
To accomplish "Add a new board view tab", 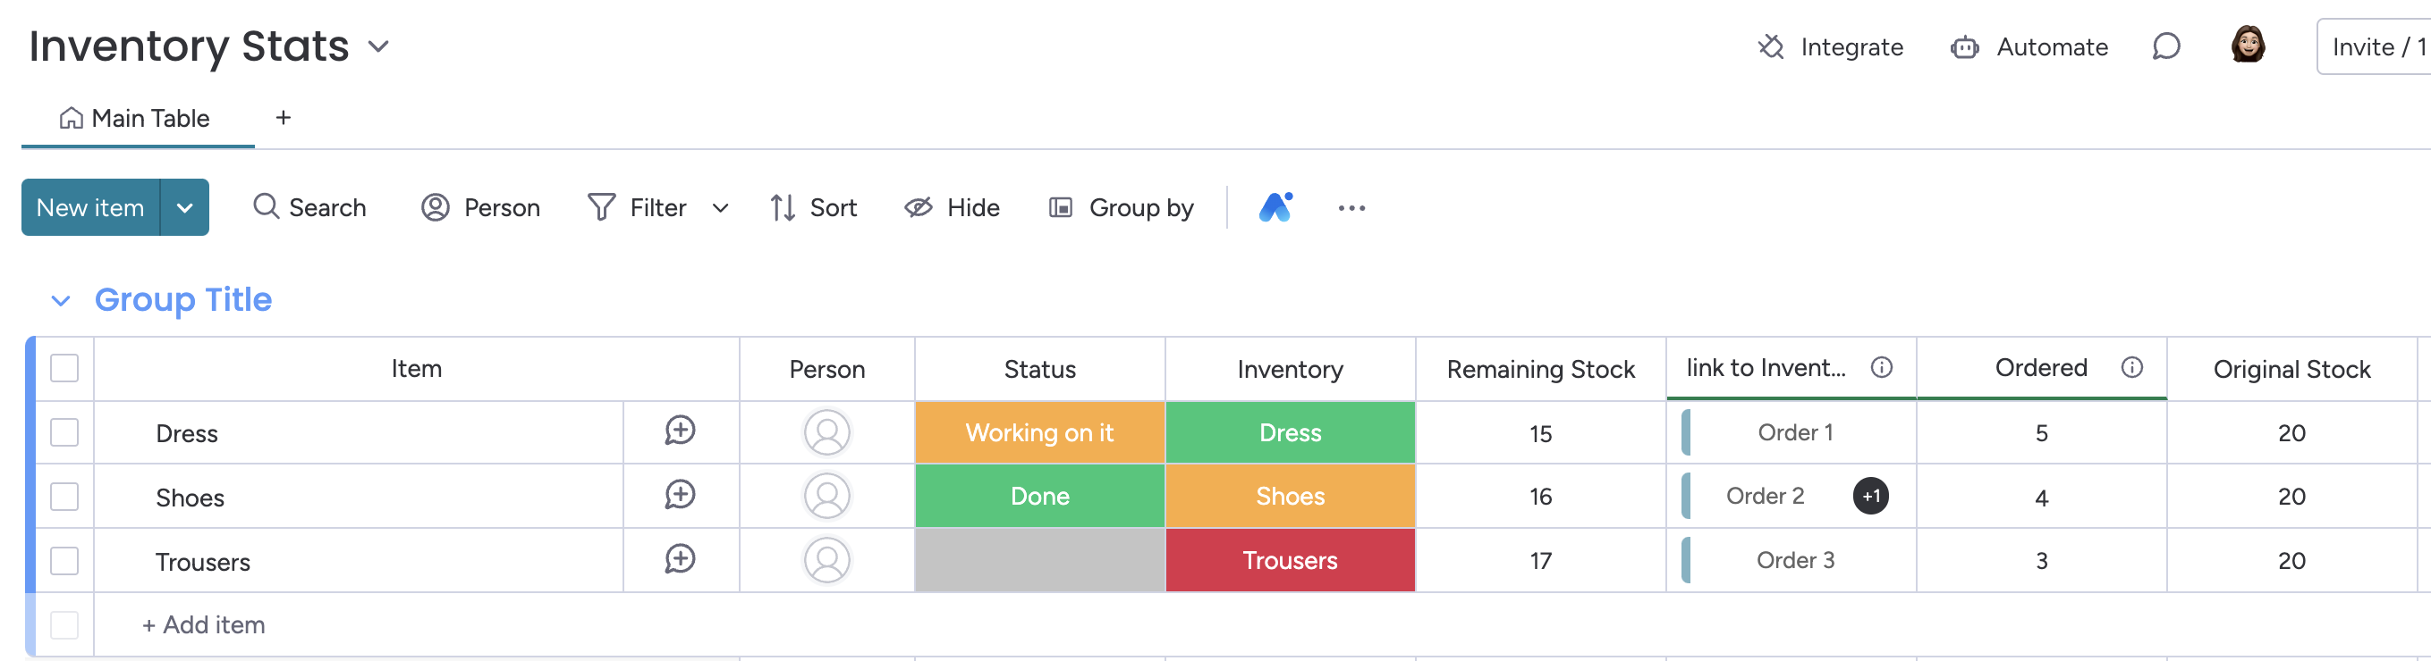I will click(x=282, y=118).
